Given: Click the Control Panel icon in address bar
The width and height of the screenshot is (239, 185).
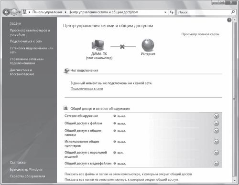Looking at the screenshot, I should point(24,12).
